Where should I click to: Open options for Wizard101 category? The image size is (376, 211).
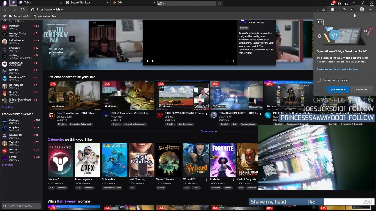point(206,180)
